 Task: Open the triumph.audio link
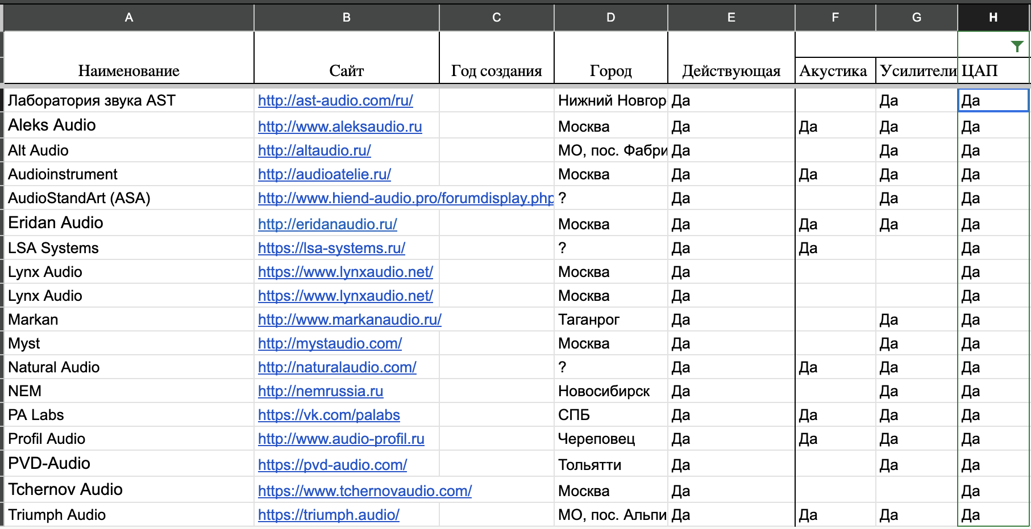tap(329, 515)
